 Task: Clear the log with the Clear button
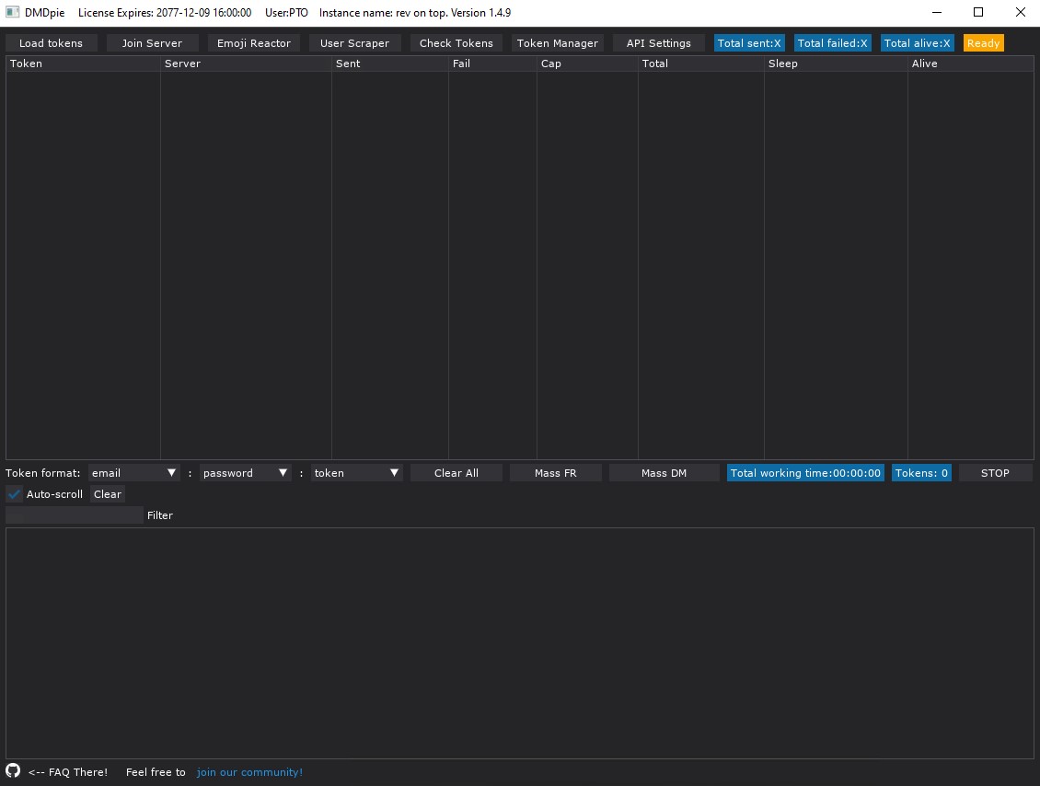tap(108, 494)
